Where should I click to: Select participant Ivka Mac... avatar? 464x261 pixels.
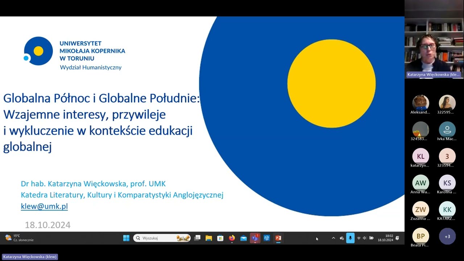tap(447, 130)
